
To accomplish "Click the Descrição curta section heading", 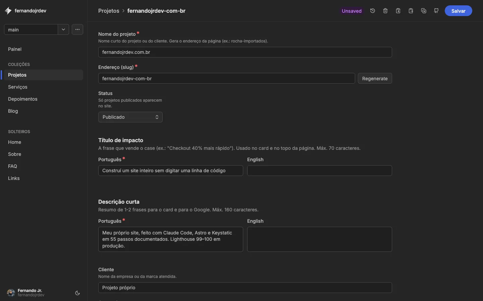I will click(119, 202).
